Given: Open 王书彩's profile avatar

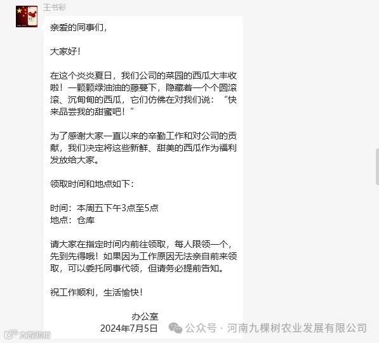Looking at the screenshot, I should click(x=27, y=16).
